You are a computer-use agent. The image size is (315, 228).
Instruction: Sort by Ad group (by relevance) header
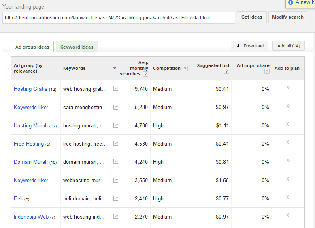28,68
